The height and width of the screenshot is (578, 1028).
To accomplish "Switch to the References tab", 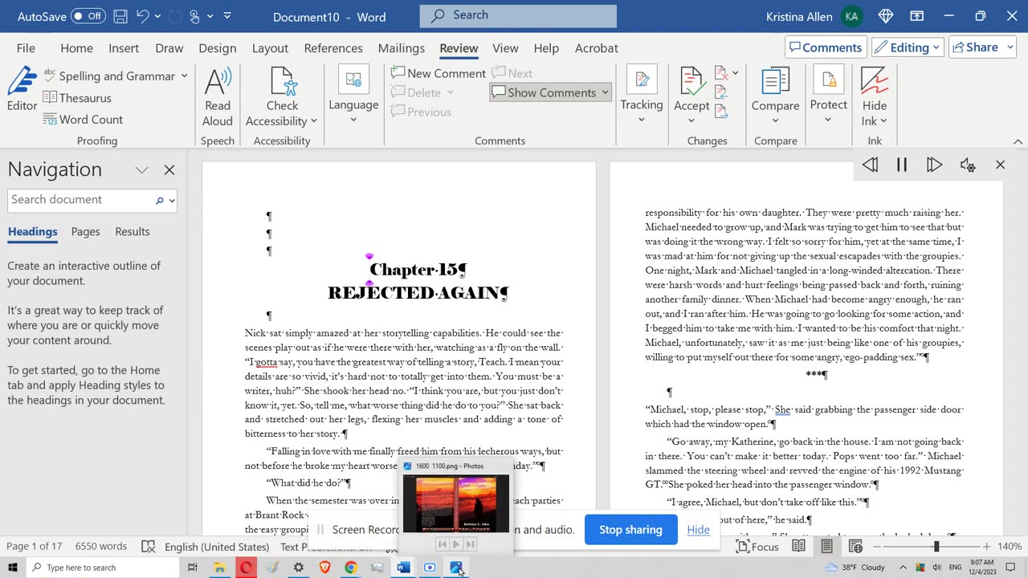I will click(333, 48).
